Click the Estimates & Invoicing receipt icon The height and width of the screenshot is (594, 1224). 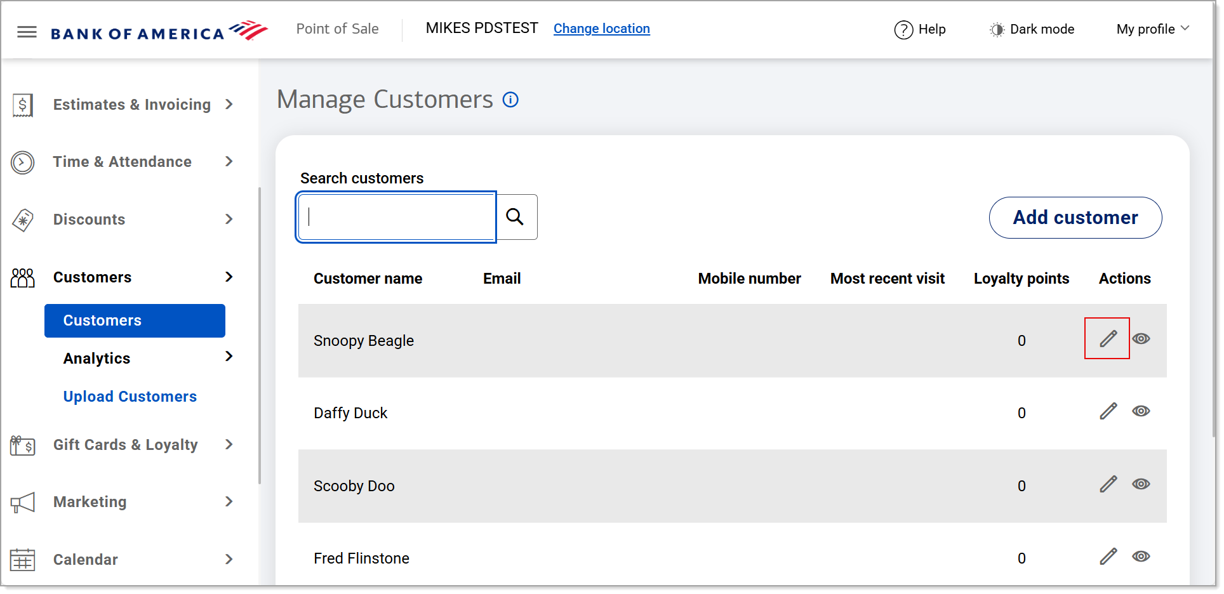23,105
